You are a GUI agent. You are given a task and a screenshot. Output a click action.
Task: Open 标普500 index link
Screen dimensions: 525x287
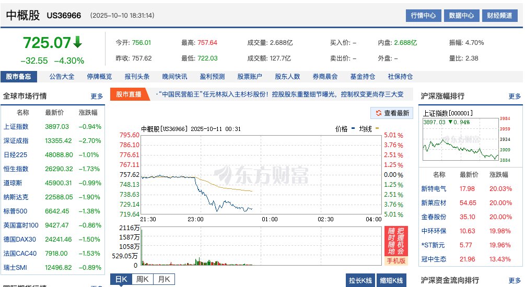click(x=15, y=211)
